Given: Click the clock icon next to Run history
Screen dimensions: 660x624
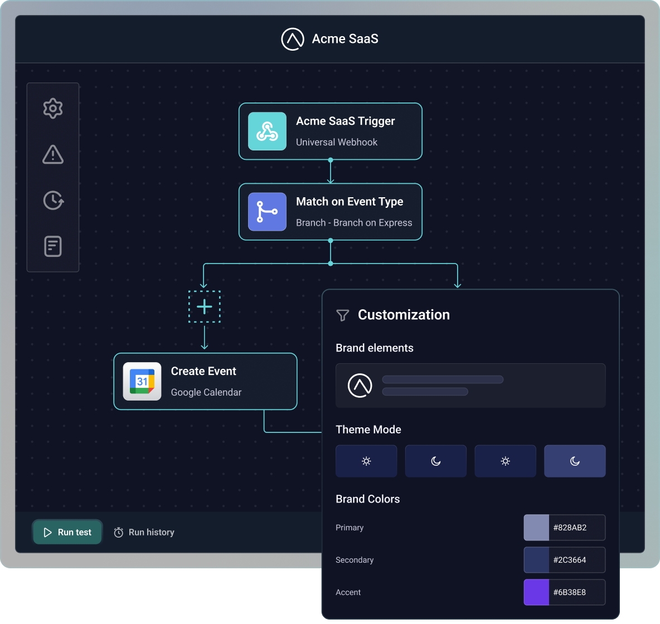Looking at the screenshot, I should [x=119, y=532].
